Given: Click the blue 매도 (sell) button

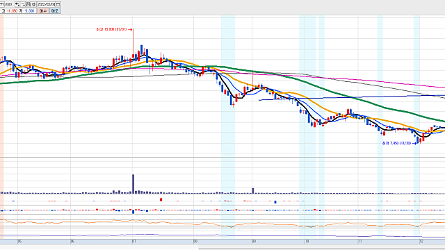Looking at the screenshot, I should 55,11.
